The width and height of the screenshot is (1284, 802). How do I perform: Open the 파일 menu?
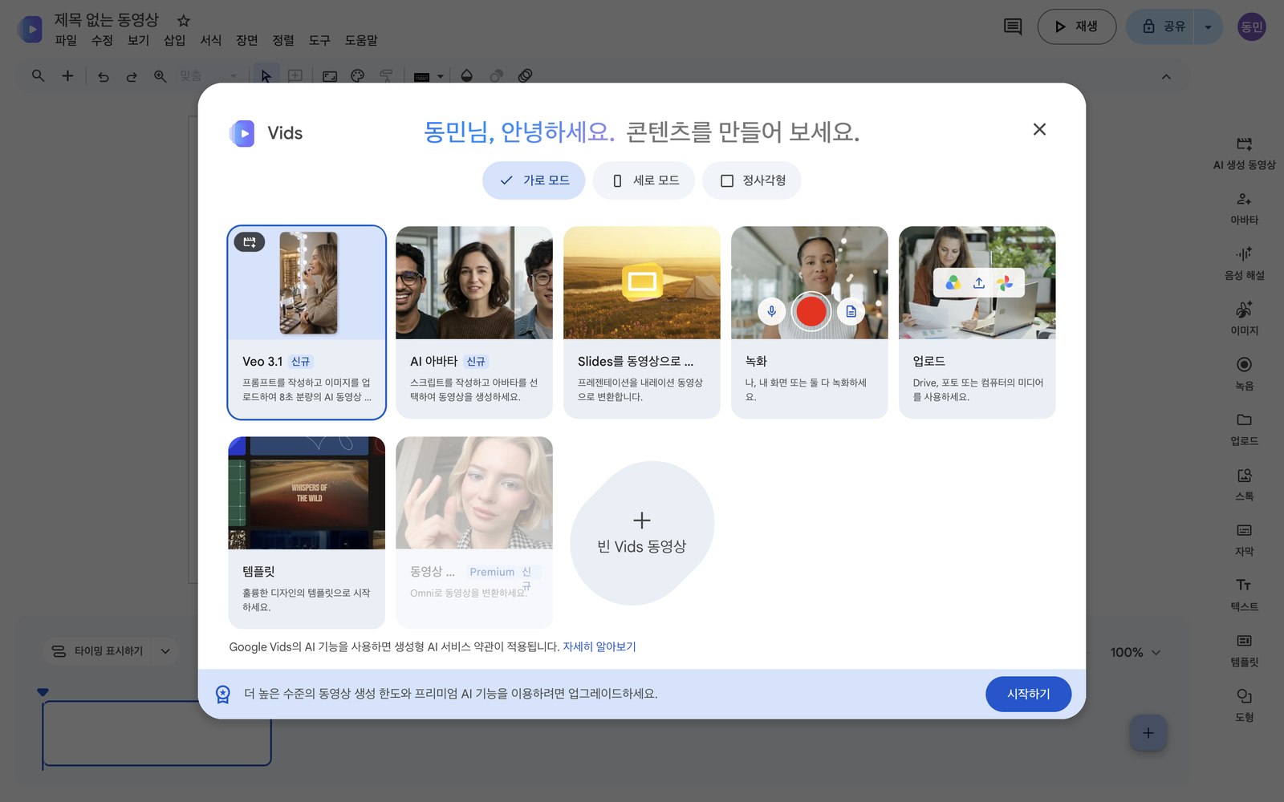tap(66, 40)
